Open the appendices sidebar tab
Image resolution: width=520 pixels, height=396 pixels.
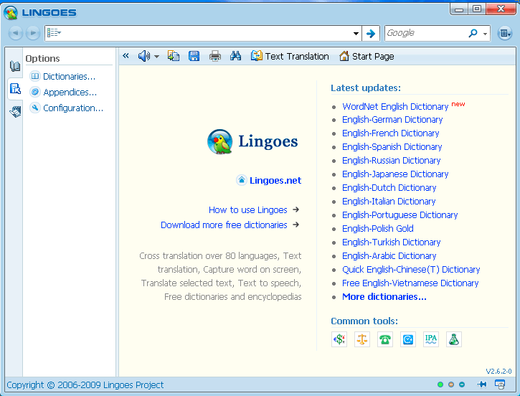(x=15, y=111)
